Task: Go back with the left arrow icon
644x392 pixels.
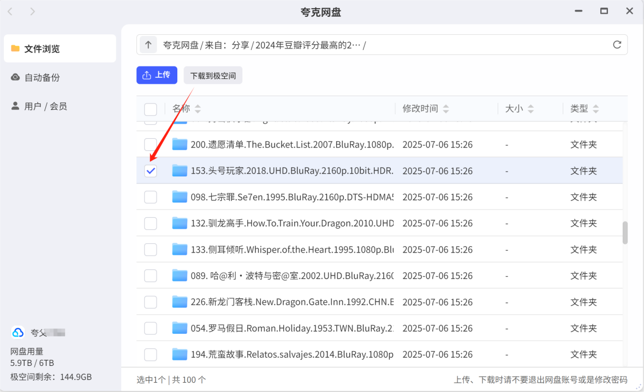Action: [x=10, y=11]
